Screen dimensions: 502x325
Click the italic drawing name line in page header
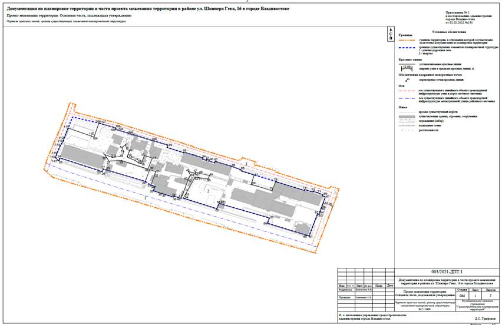(x=66, y=21)
